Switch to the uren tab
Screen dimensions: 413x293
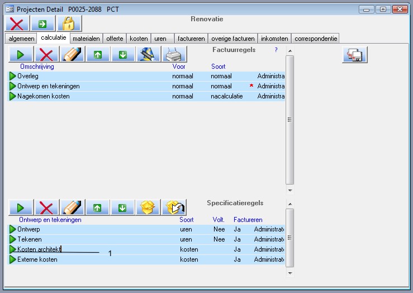(162, 39)
